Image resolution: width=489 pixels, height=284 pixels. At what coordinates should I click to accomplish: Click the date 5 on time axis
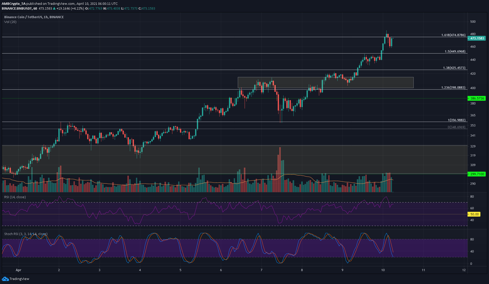click(x=180, y=270)
